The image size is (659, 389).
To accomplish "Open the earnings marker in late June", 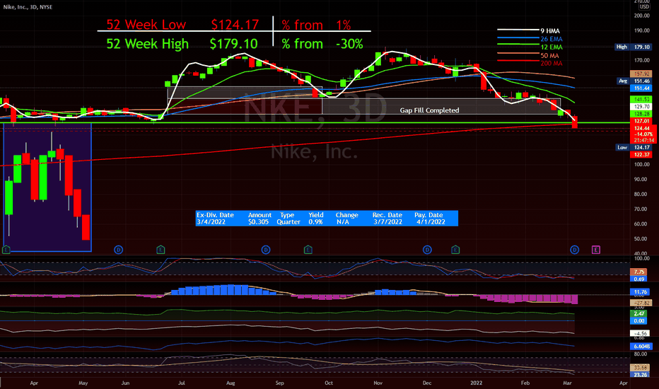I will coord(161,250).
